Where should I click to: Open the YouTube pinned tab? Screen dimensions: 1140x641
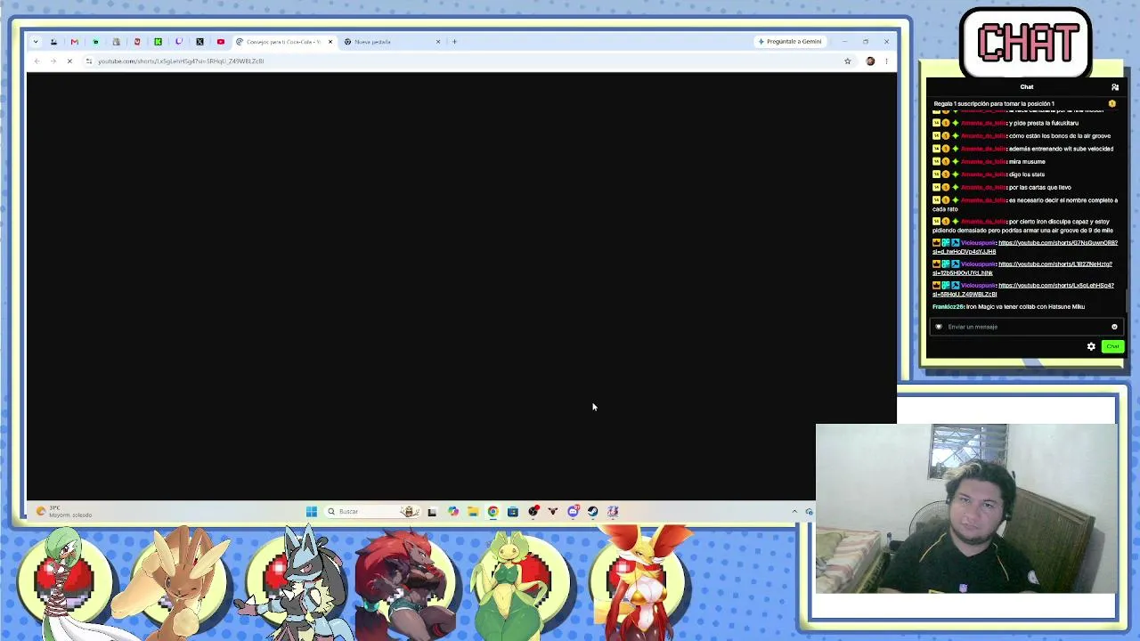tap(221, 42)
